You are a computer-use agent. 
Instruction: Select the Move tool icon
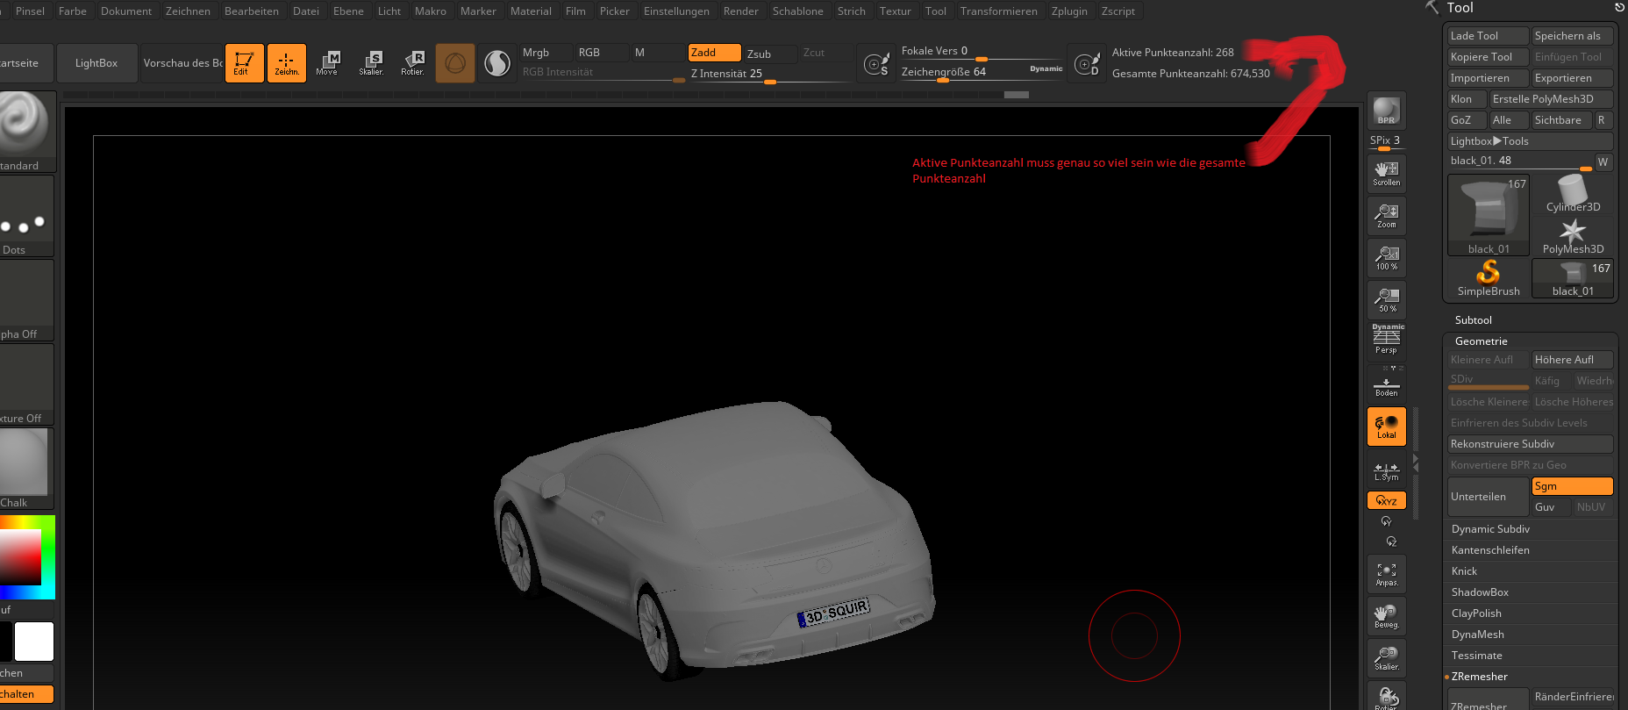coord(329,63)
